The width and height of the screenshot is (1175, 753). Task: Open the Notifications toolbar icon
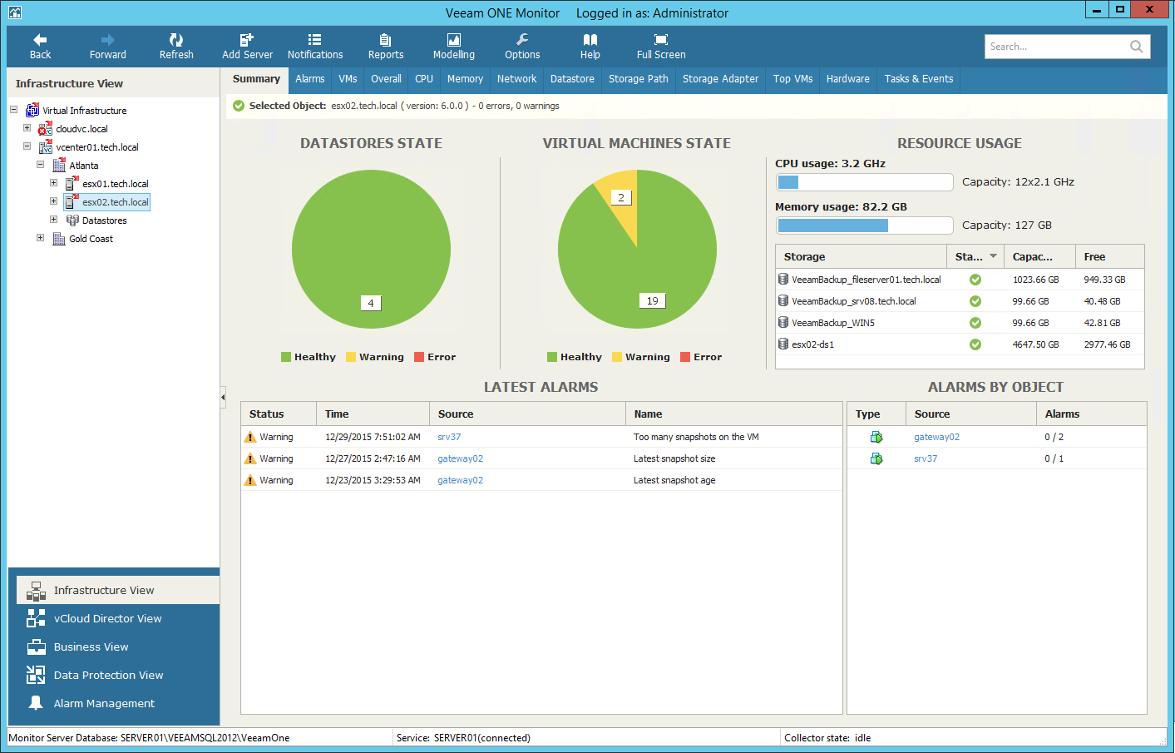point(314,40)
